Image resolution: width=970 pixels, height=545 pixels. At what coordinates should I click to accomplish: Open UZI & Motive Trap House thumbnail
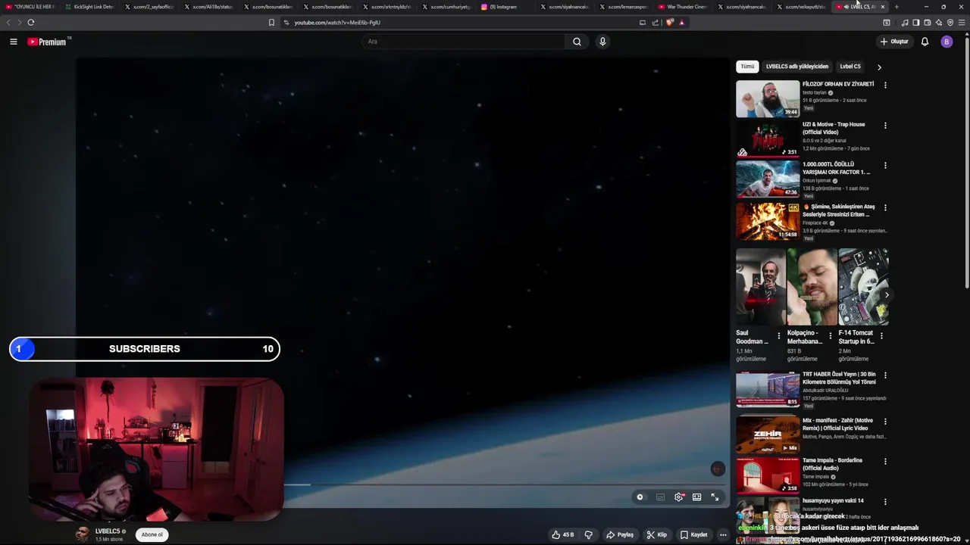pos(768,139)
